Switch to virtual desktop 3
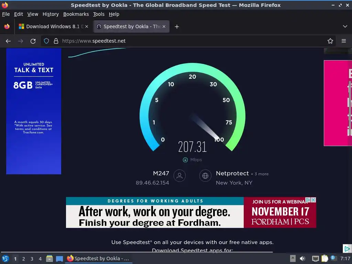Screen dimensions: 352x264 tap(32, 259)
